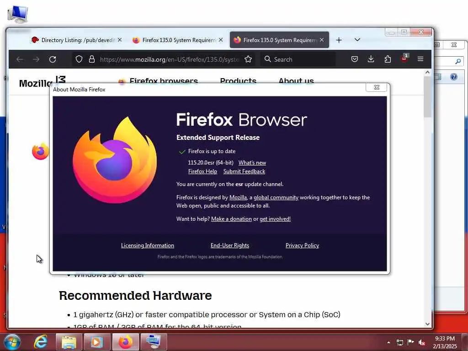This screenshot has width=468, height=351.
Task: Follow the Mozilla link in dialog
Action: (x=238, y=197)
